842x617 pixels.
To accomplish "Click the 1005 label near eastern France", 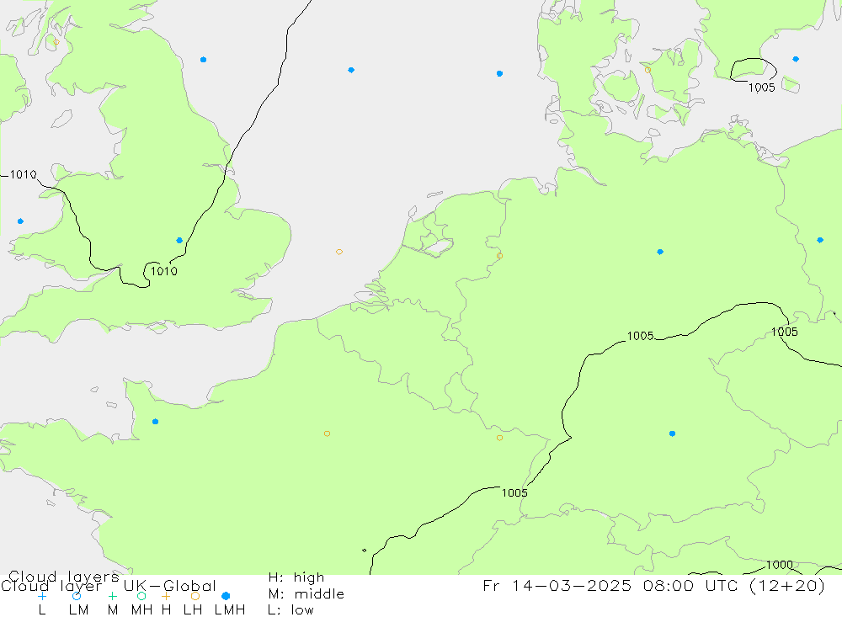I will tap(514, 493).
